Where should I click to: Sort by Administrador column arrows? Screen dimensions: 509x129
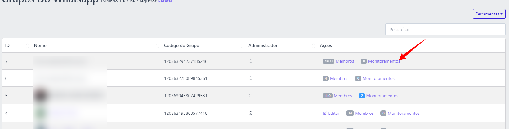(313, 46)
